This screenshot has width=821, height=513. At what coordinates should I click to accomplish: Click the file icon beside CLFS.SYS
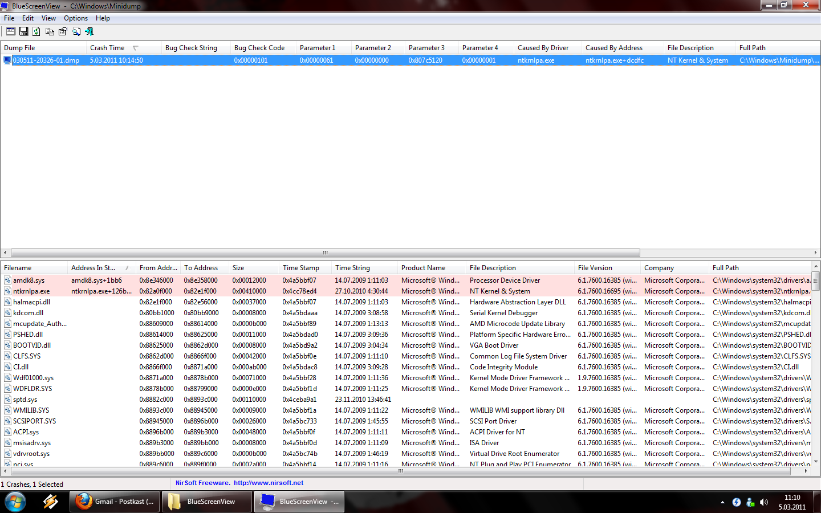click(7, 356)
